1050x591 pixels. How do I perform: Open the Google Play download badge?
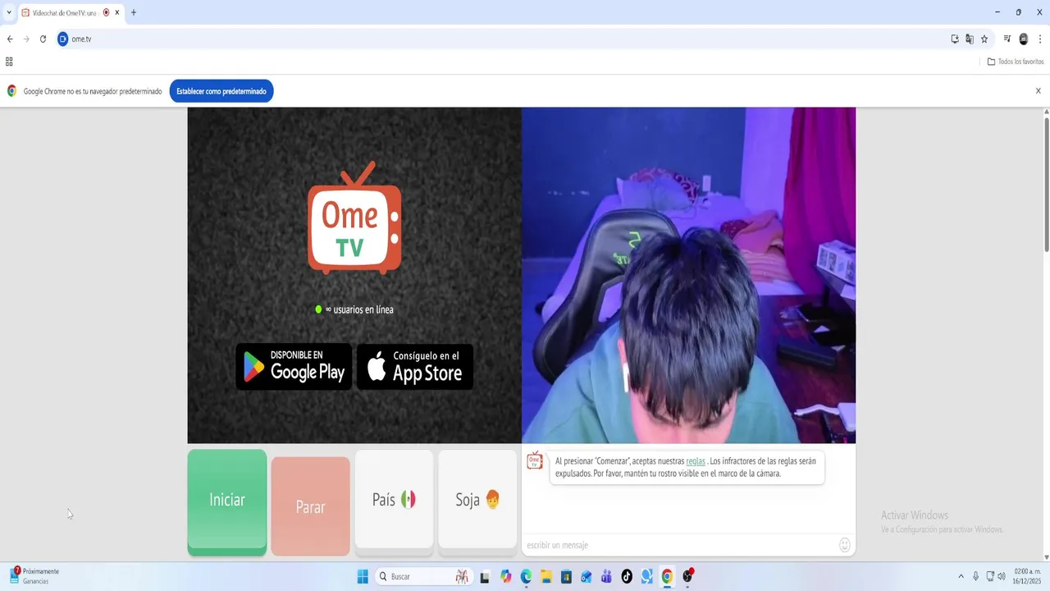[x=294, y=367]
